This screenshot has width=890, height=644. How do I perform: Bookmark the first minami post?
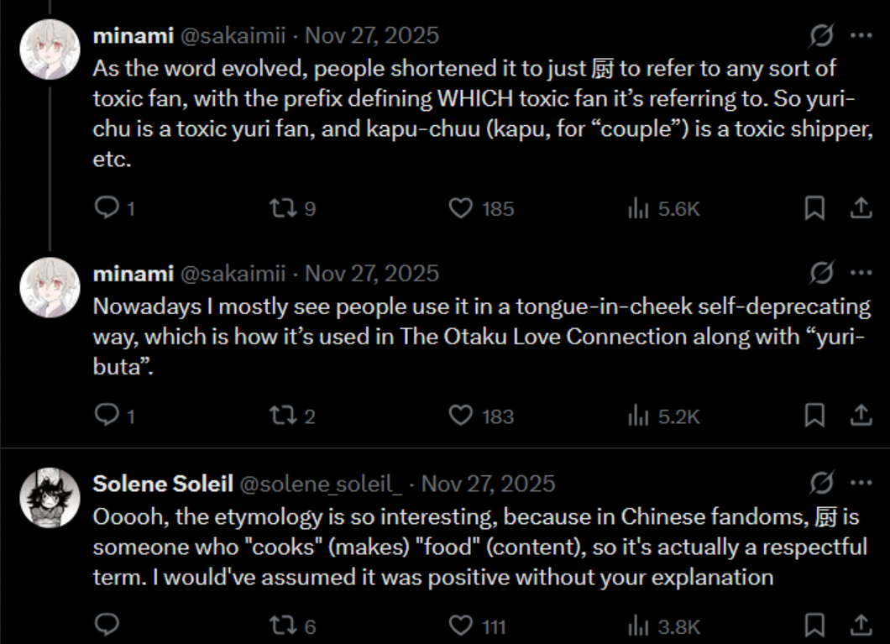814,207
